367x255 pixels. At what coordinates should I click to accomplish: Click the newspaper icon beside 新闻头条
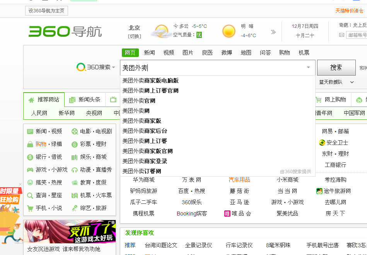tap(72, 100)
